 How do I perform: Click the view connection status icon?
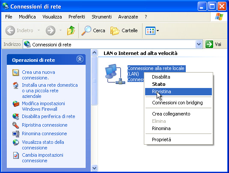pos(16,143)
